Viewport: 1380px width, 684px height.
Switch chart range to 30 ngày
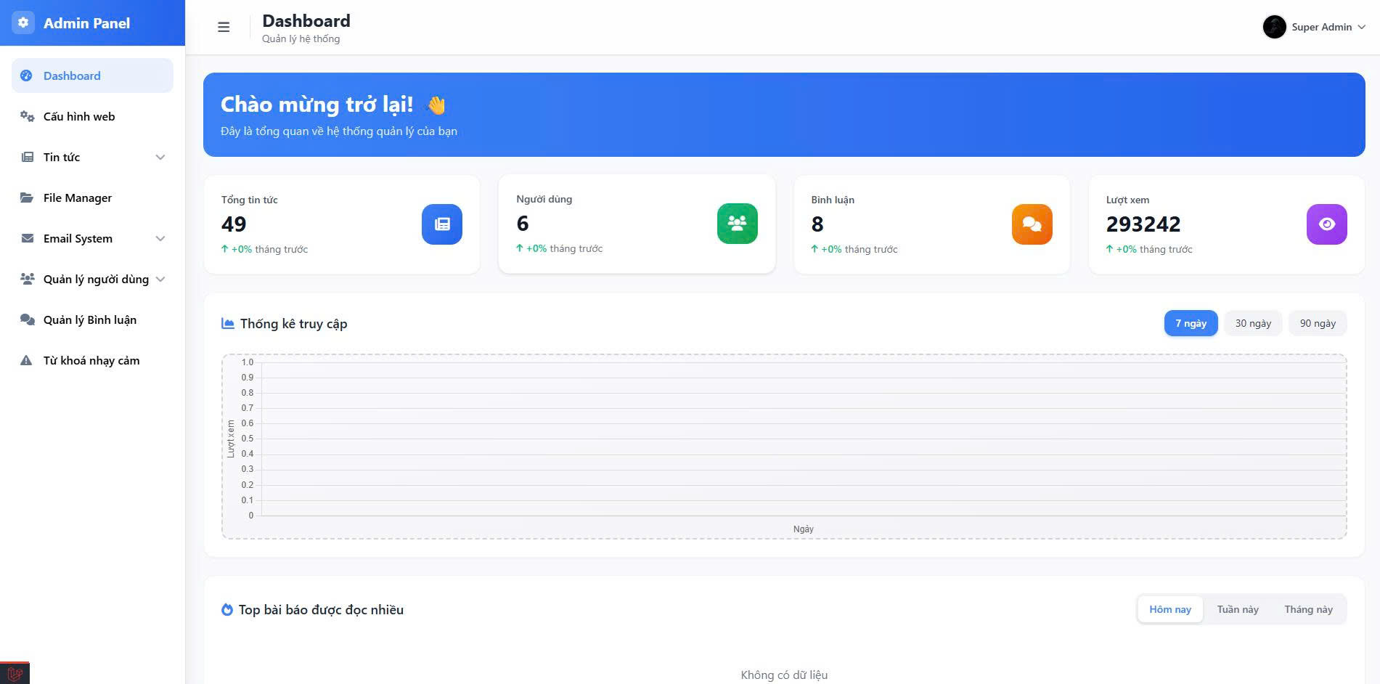[1253, 323]
